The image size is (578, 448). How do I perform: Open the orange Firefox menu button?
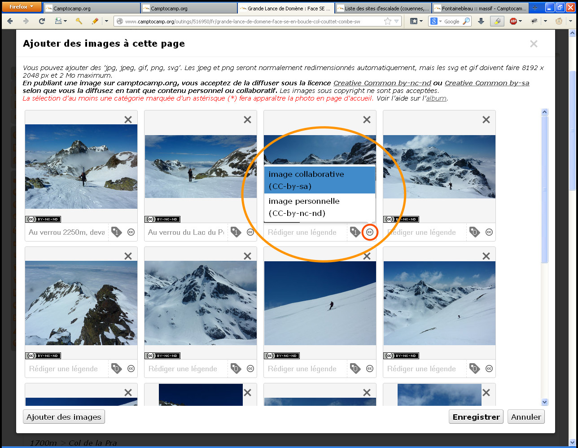(21, 7)
